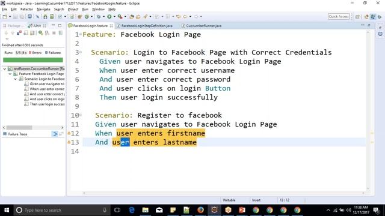The image size is (385, 216).
Task: Click the Search flashlight toolbar icon
Action: point(146,16)
